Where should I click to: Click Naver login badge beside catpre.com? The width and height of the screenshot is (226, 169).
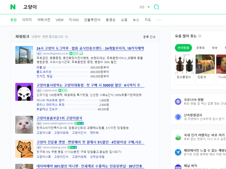[x=63, y=90]
